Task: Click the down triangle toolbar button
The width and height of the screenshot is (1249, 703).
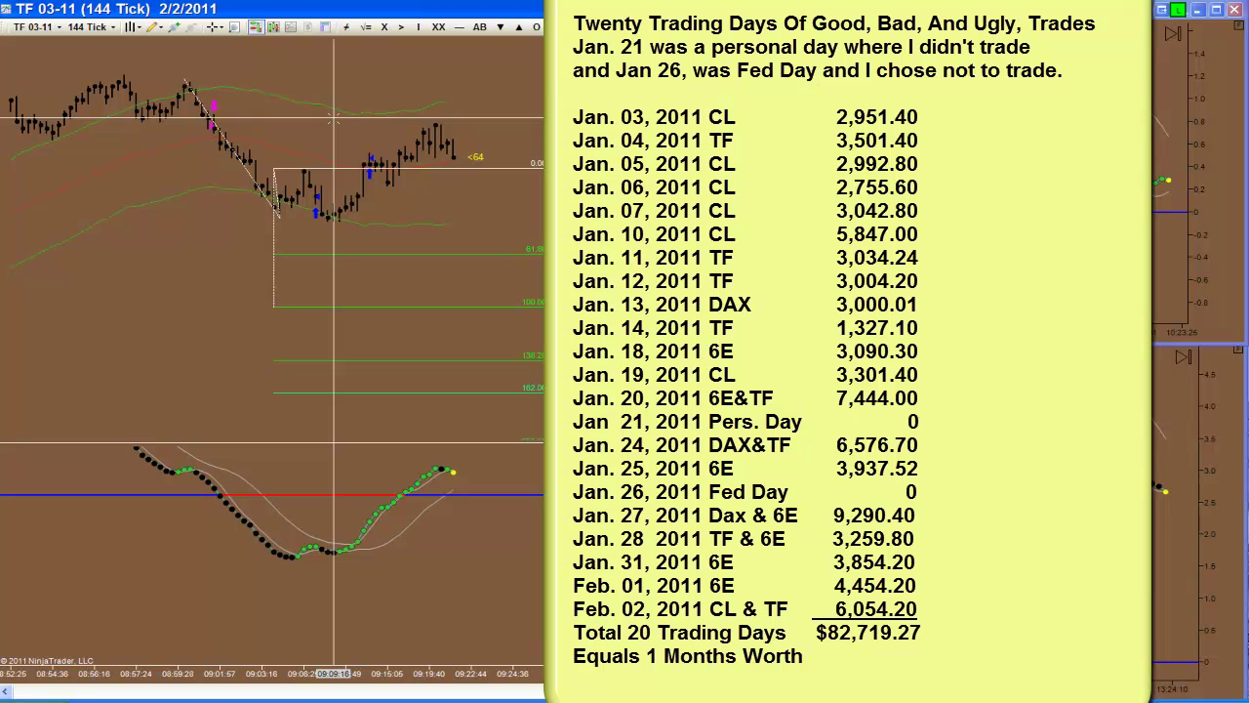Action: [501, 27]
